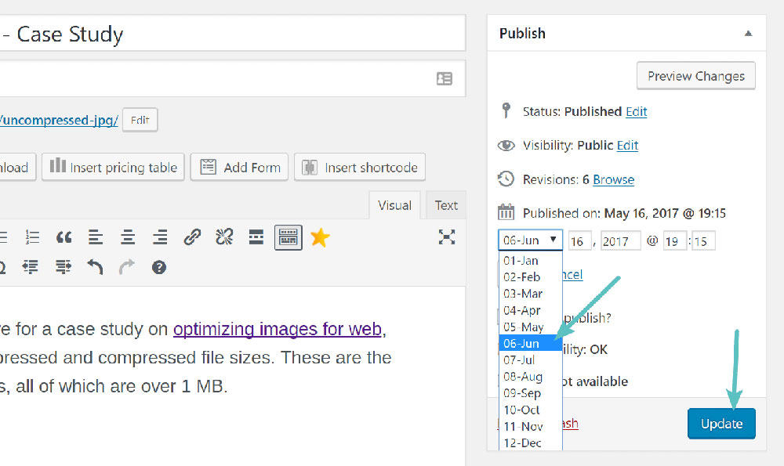The height and width of the screenshot is (466, 784).
Task: Switch to the Visual editor tab
Action: pyautogui.click(x=394, y=205)
